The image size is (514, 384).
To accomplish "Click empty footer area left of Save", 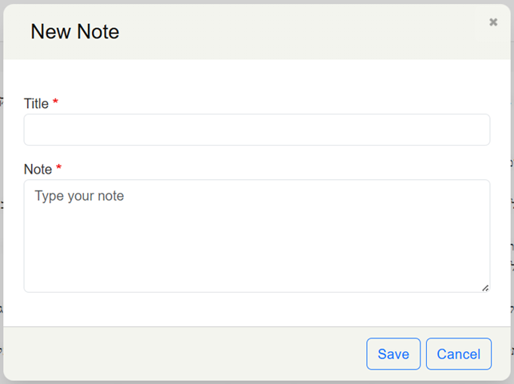I will tap(184, 354).
